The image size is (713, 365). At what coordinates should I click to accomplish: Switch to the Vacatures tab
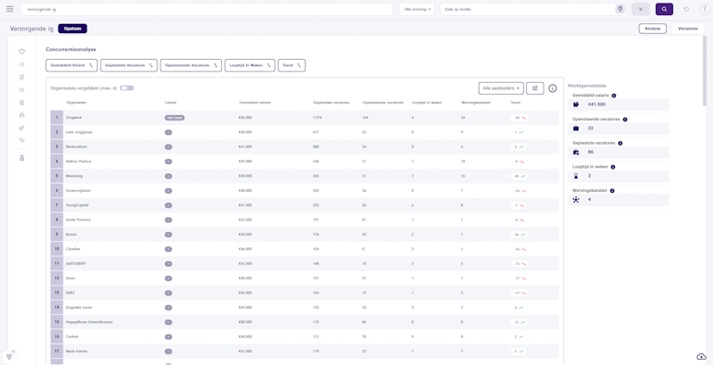[688, 29]
